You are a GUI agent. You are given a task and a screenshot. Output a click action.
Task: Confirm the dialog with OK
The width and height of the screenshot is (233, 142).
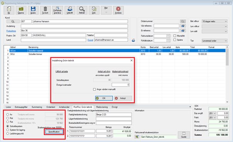coord(104,98)
